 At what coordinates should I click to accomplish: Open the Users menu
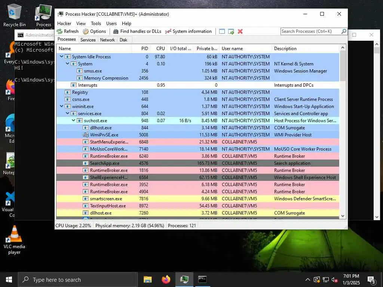(111, 24)
